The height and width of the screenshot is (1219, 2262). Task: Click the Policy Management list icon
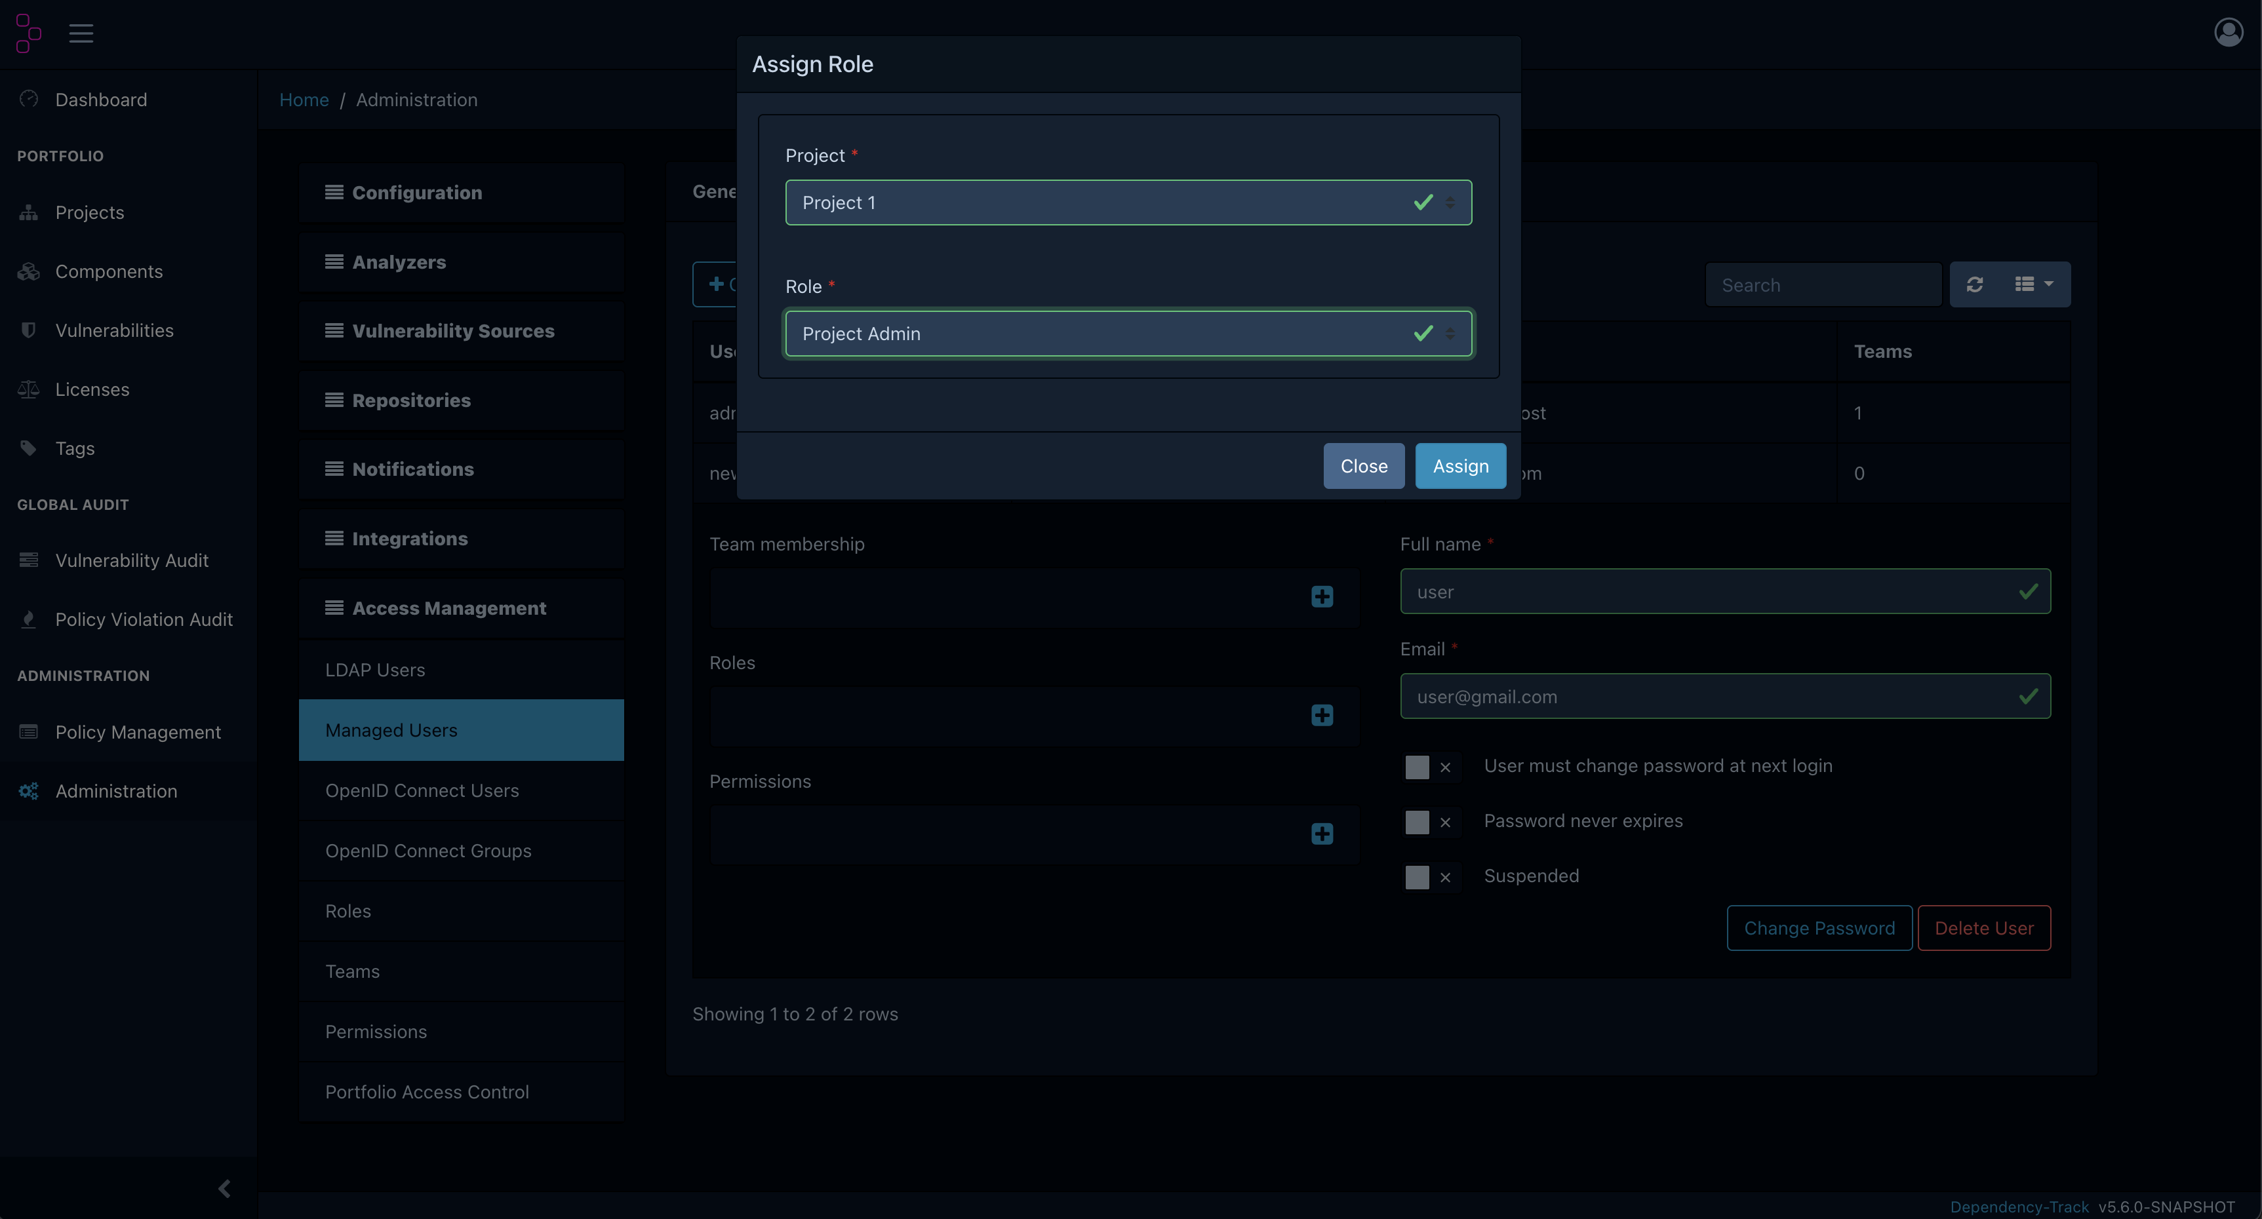(x=29, y=731)
